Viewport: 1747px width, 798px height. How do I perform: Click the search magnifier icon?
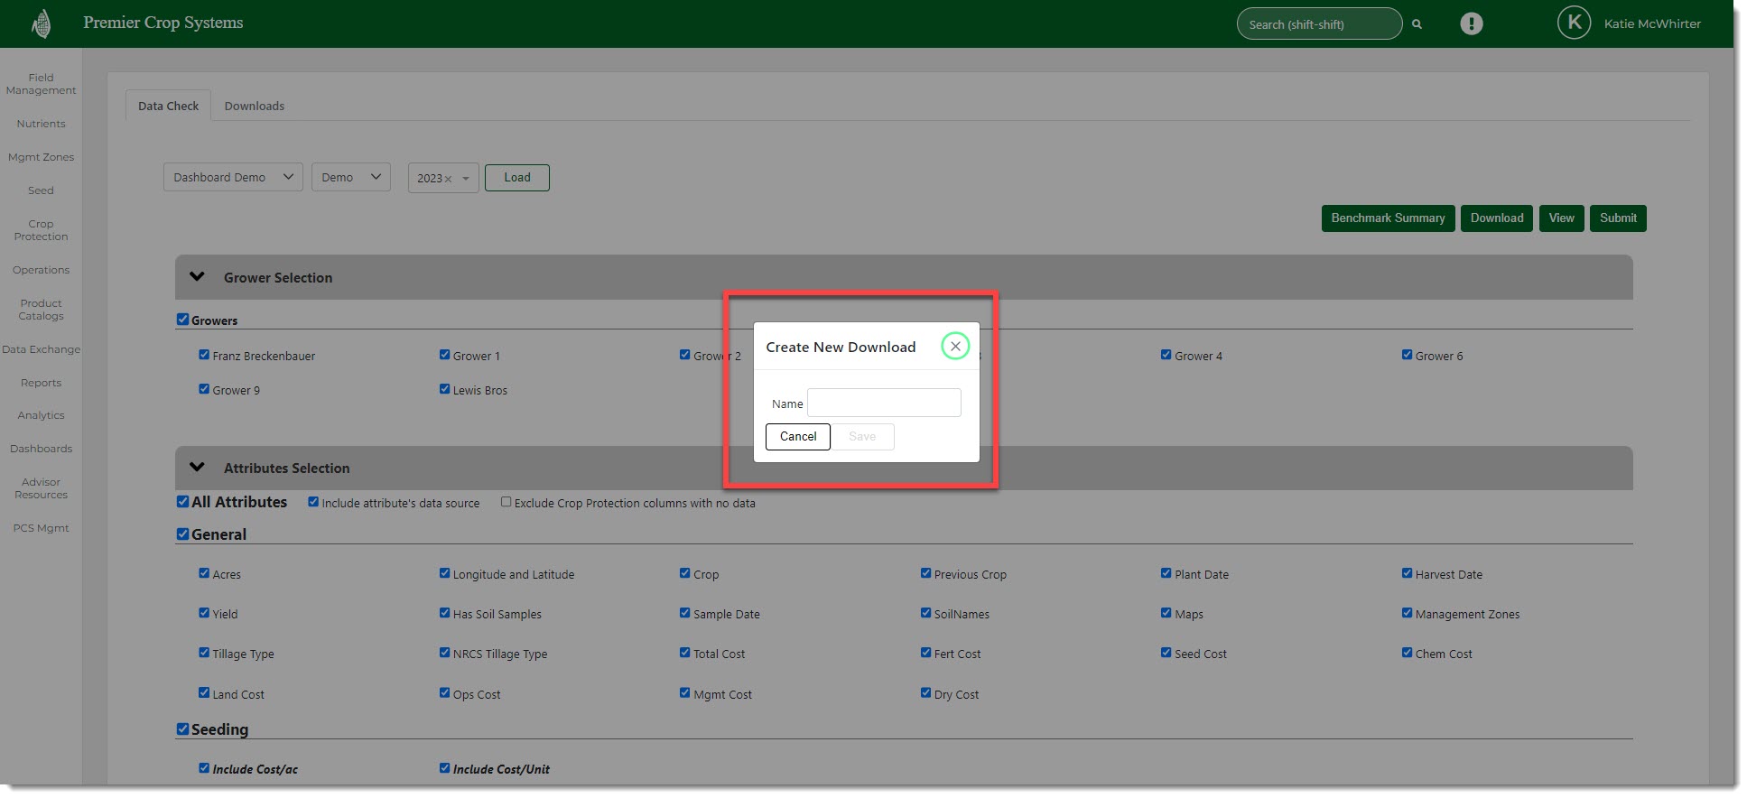point(1417,24)
